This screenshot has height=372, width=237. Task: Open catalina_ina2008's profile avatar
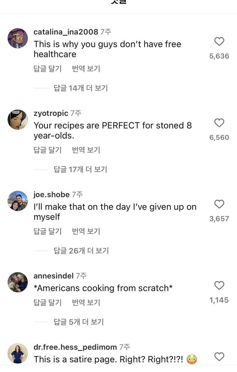coord(17,38)
